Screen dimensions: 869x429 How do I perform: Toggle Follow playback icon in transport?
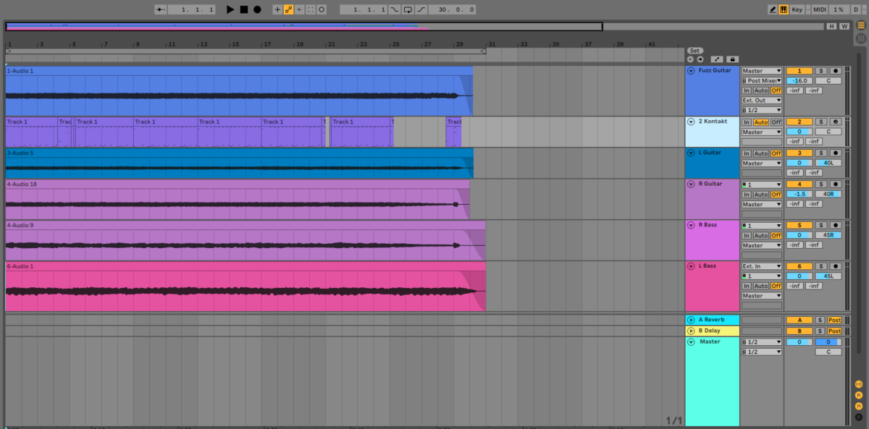[x=161, y=9]
